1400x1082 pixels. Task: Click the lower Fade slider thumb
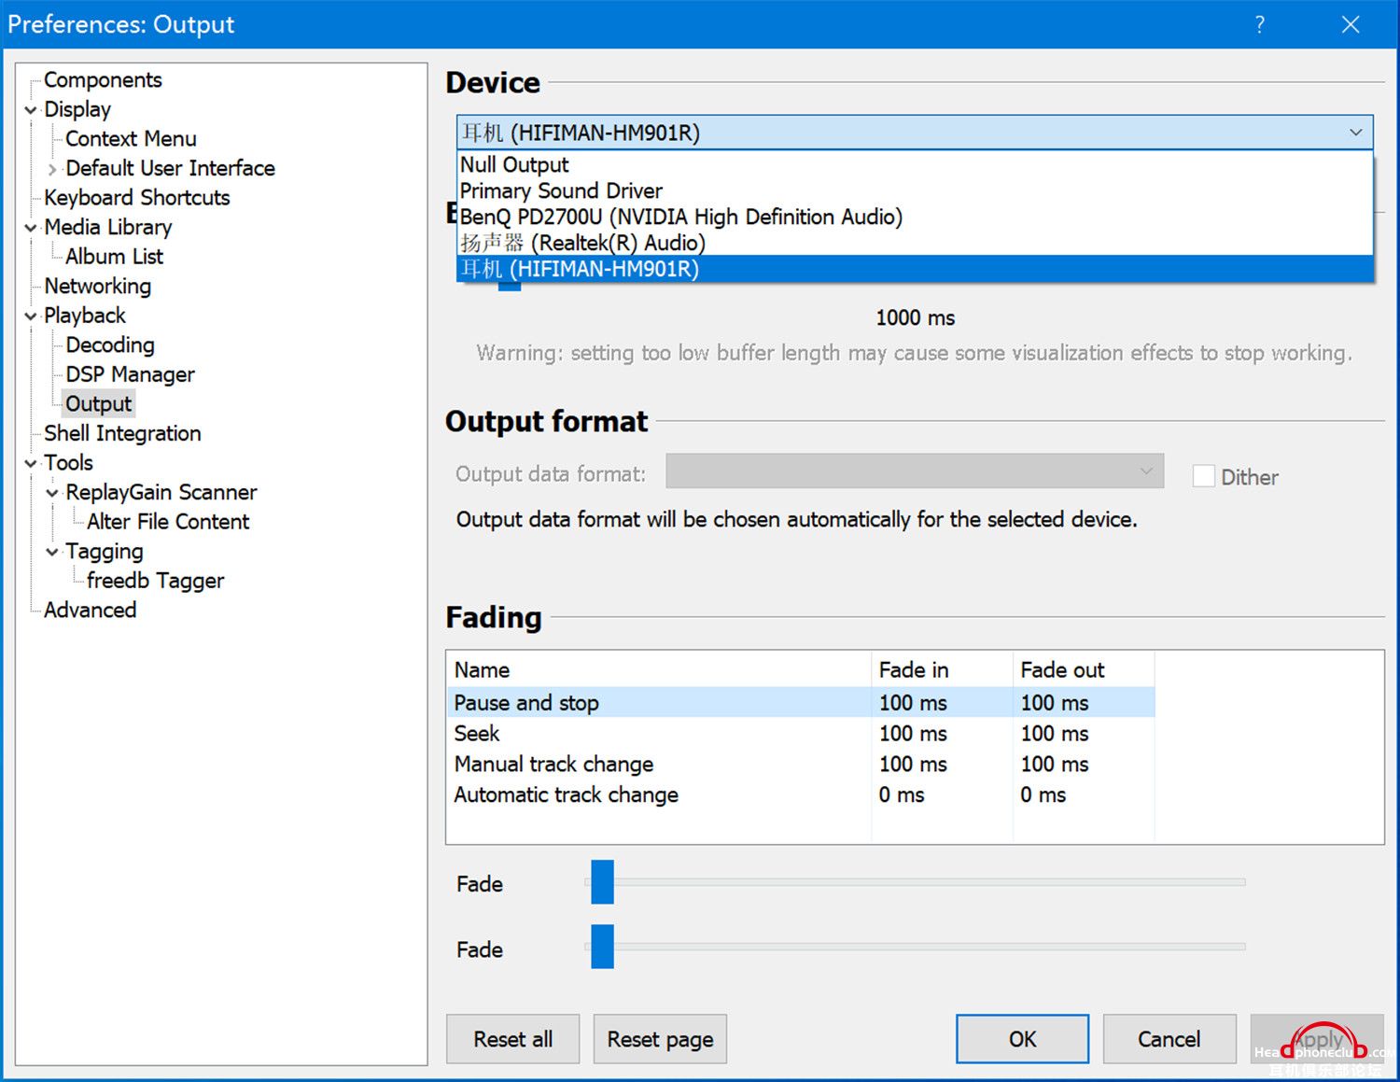[x=602, y=947]
